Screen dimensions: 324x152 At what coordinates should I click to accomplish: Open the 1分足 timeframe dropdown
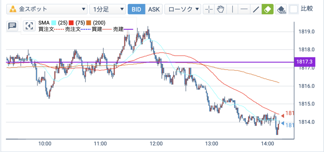point(108,9)
